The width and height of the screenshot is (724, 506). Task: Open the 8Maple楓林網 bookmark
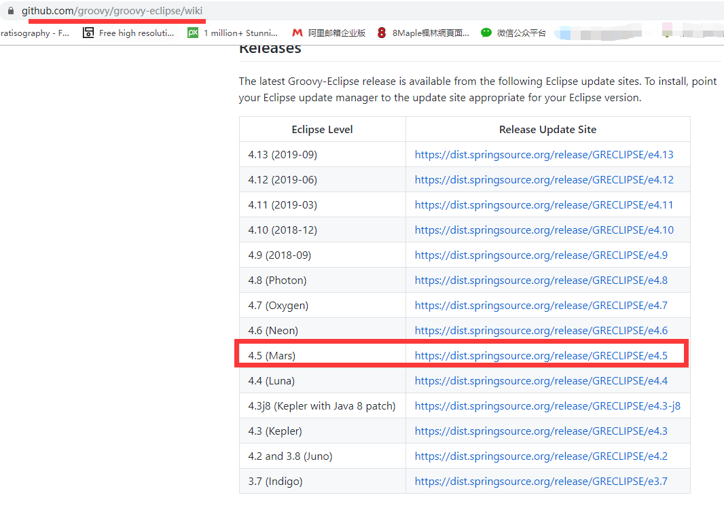(x=423, y=33)
